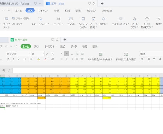163x134 pixels.
Task: Center cell text horizontally
Action: click(67, 59)
